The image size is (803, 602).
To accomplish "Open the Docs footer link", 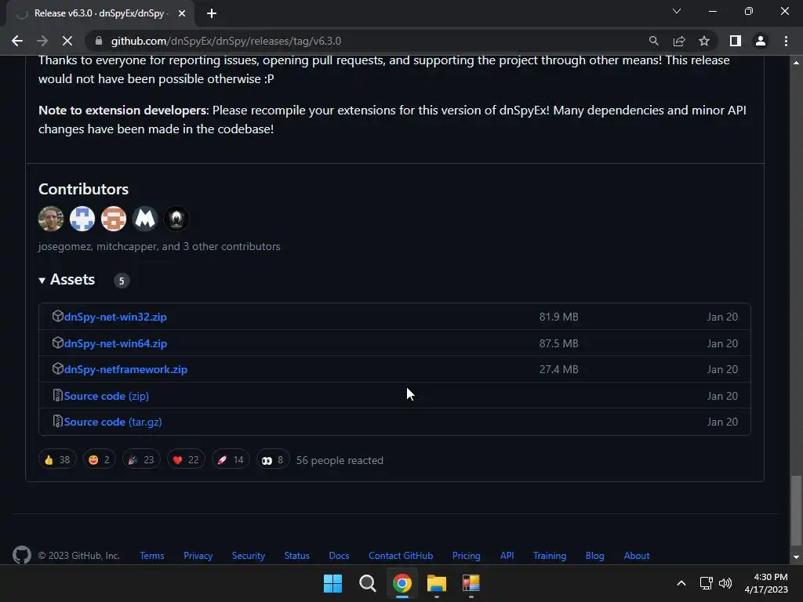I will [339, 556].
